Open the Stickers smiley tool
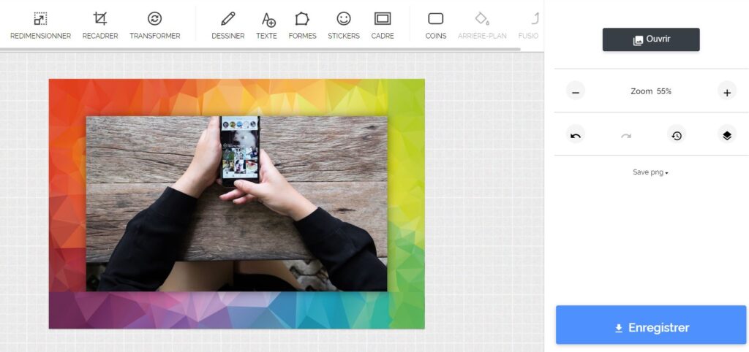 (344, 25)
